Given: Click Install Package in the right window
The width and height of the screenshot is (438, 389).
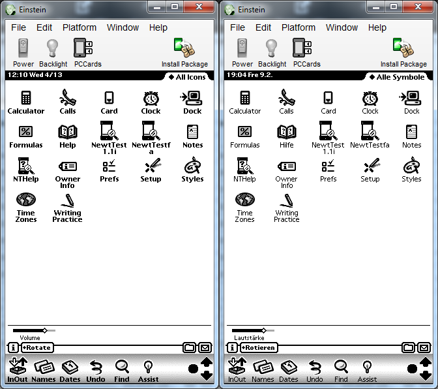Looking at the screenshot, I should tap(403, 53).
